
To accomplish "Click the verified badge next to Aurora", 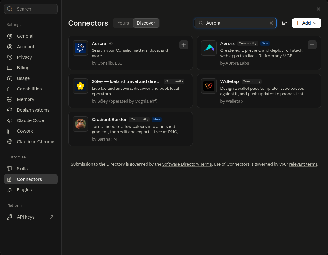I will (x=111, y=43).
